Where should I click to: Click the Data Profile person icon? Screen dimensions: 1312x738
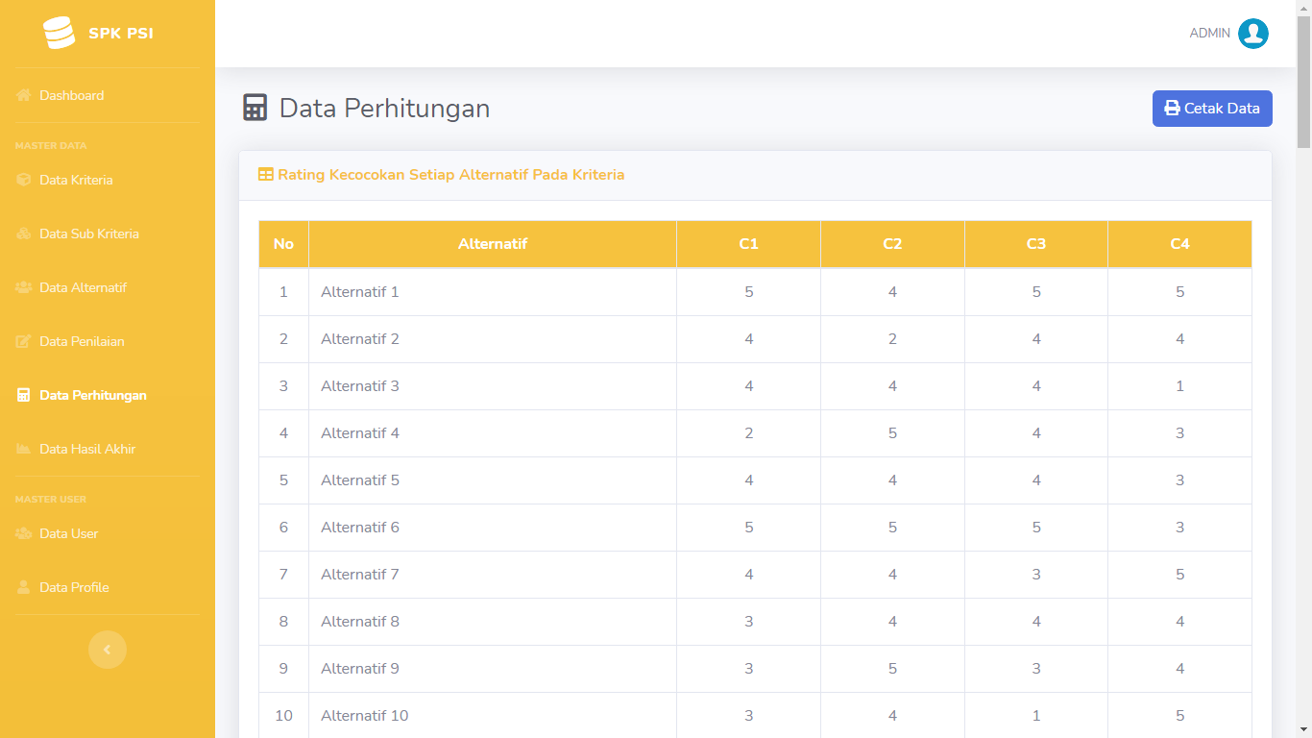click(x=24, y=587)
